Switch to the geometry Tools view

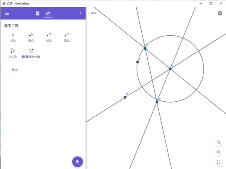pos(48,14)
